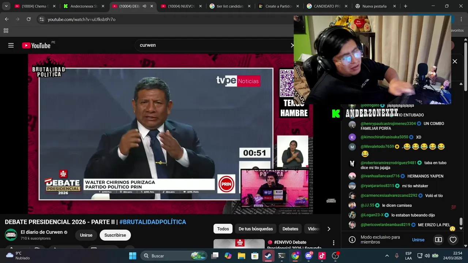
Task: Open @henrypaulcastrojimenez3304 chat author name
Action: pyautogui.click(x=388, y=123)
